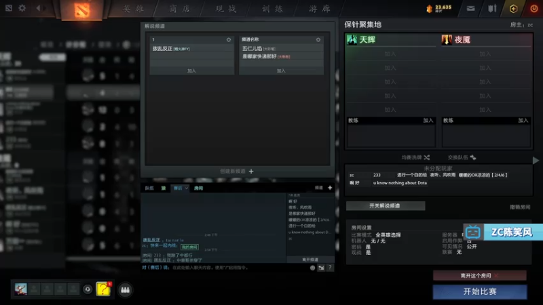Click 房主: zc host label
This screenshot has width=543, height=305.
pyautogui.click(x=521, y=25)
